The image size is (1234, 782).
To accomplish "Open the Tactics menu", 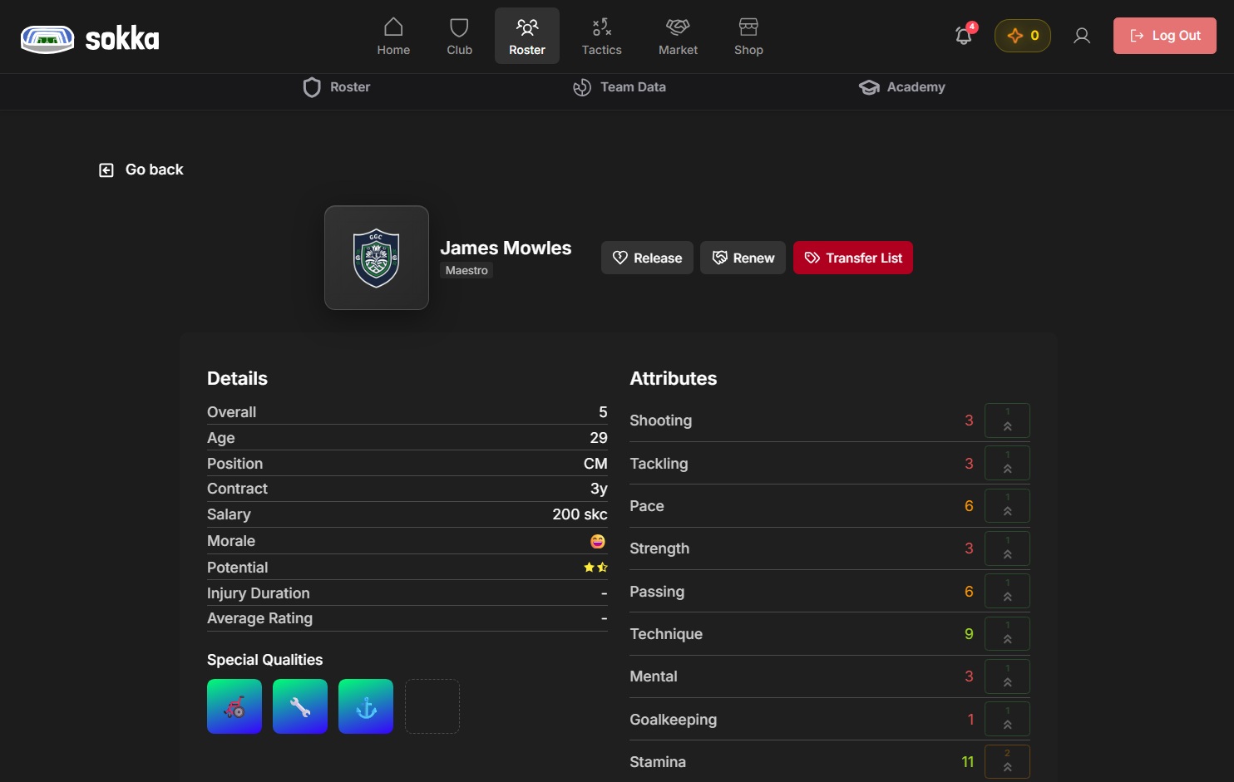I will point(601,36).
